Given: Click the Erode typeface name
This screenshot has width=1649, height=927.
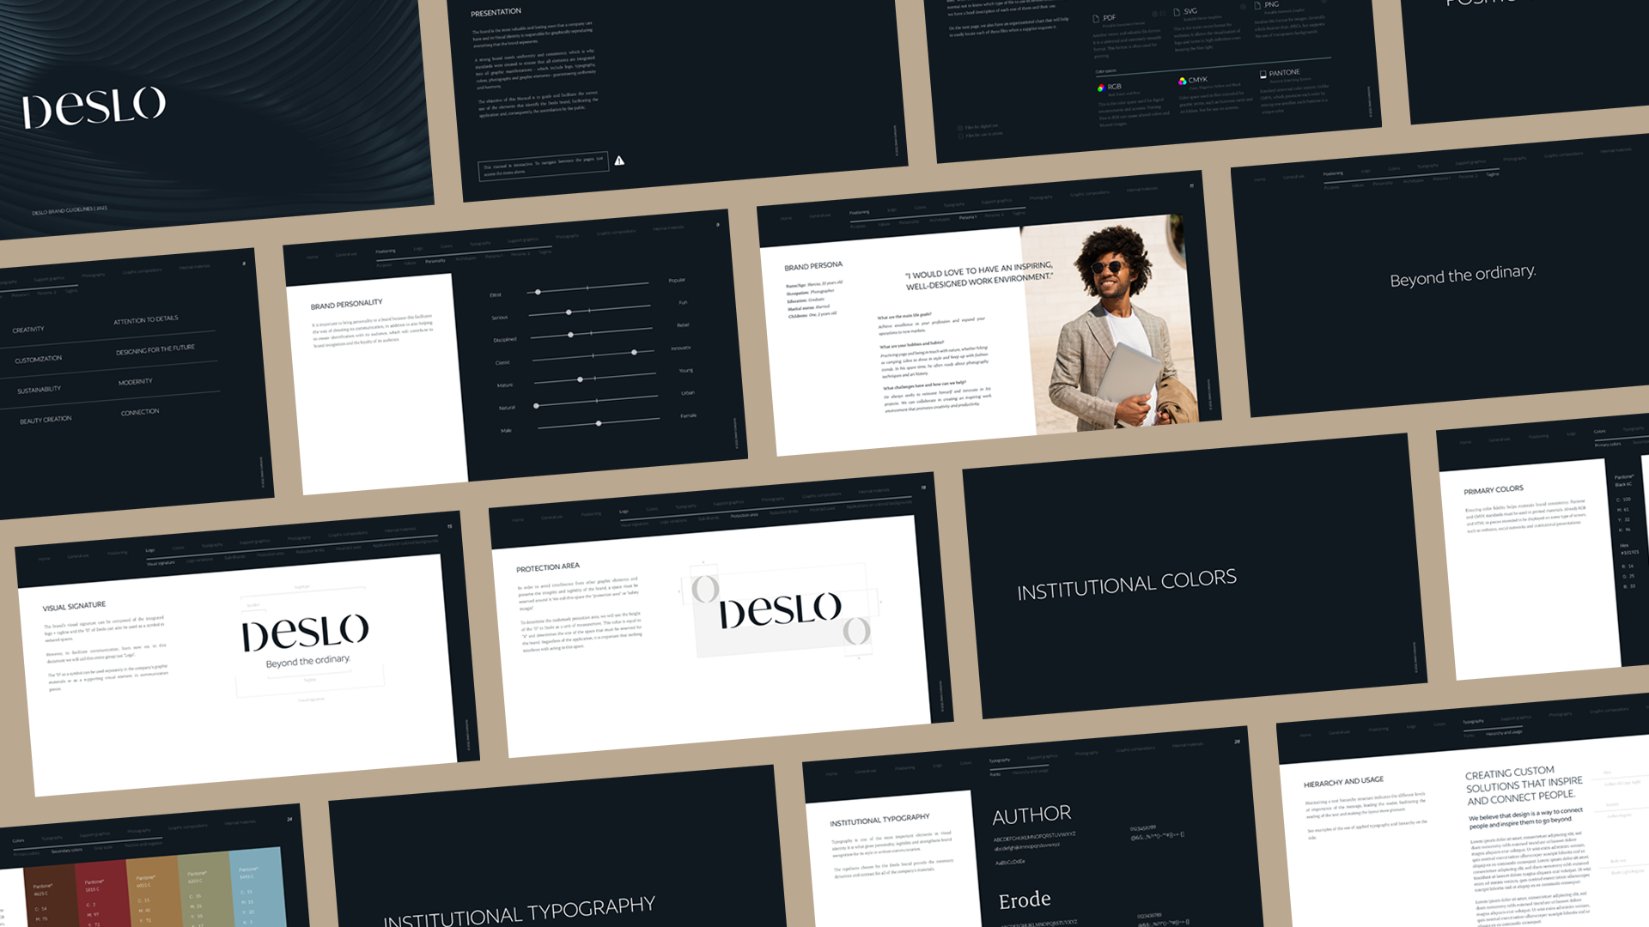Looking at the screenshot, I should [1025, 900].
